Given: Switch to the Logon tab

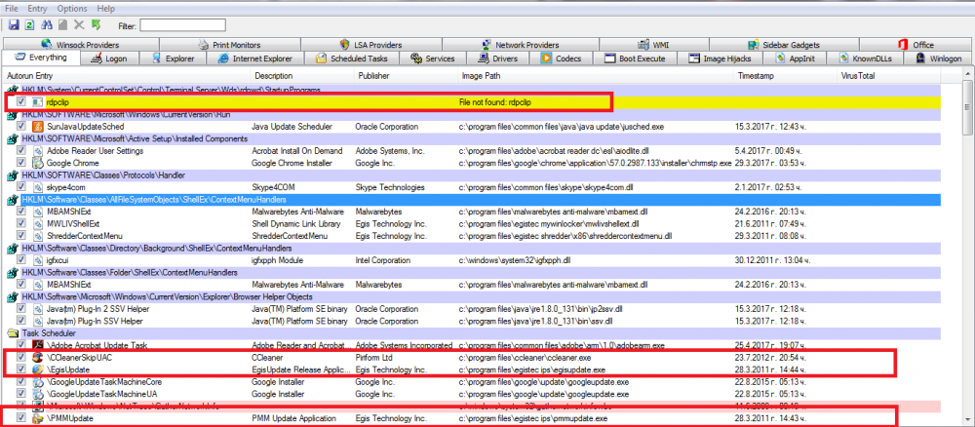Looking at the screenshot, I should click(x=109, y=58).
